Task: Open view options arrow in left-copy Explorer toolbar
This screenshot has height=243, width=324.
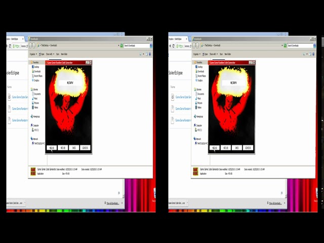Action: click(143, 54)
